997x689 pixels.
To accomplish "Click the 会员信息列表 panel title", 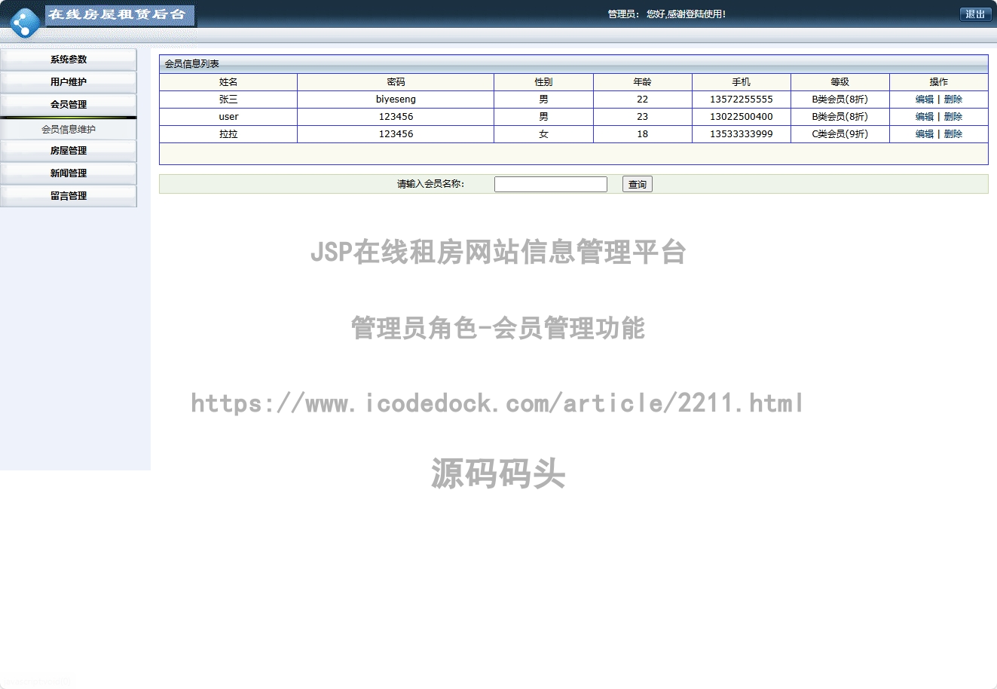I will (x=192, y=64).
